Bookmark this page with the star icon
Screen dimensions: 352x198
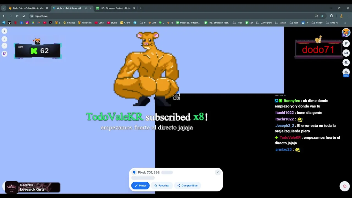322,16
